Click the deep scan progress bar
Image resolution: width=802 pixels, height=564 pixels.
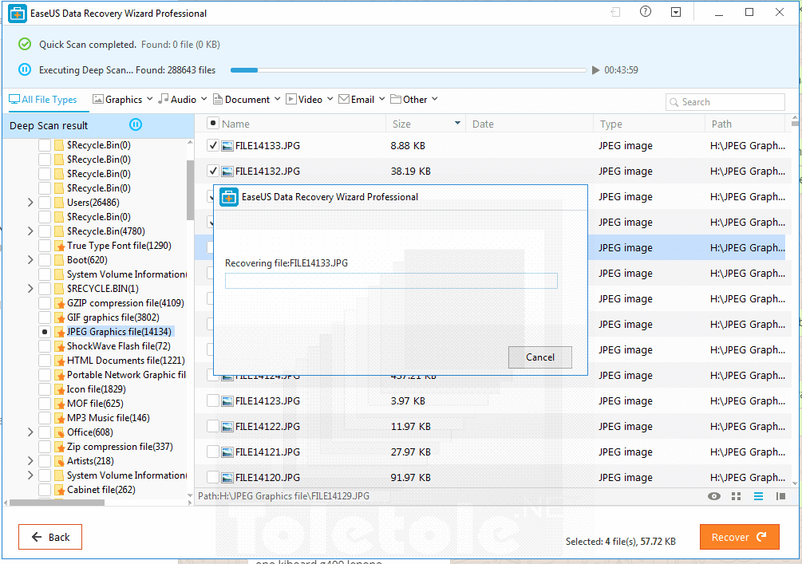(x=409, y=70)
